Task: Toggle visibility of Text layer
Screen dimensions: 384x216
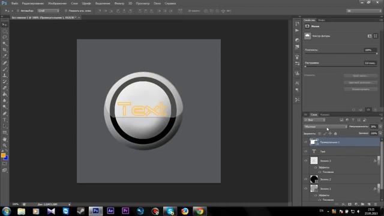Action: click(x=305, y=152)
